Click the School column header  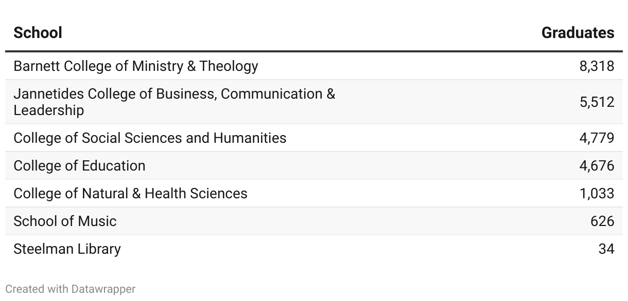pyautogui.click(x=38, y=33)
